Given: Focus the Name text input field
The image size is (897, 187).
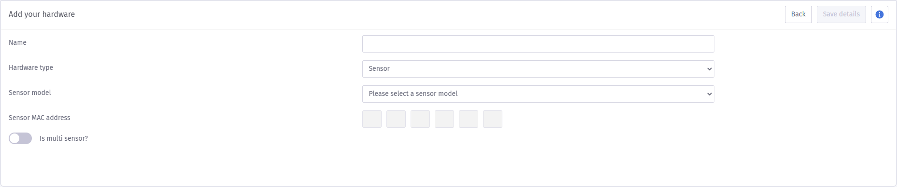Looking at the screenshot, I should click(x=538, y=44).
